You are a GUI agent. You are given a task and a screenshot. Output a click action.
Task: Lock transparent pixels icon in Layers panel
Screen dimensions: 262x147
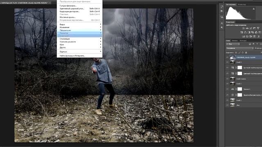pos(236,53)
